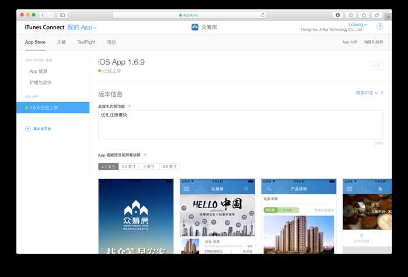This screenshot has height=277, width=408.
Task: Select the App Store tab
Action: point(36,42)
